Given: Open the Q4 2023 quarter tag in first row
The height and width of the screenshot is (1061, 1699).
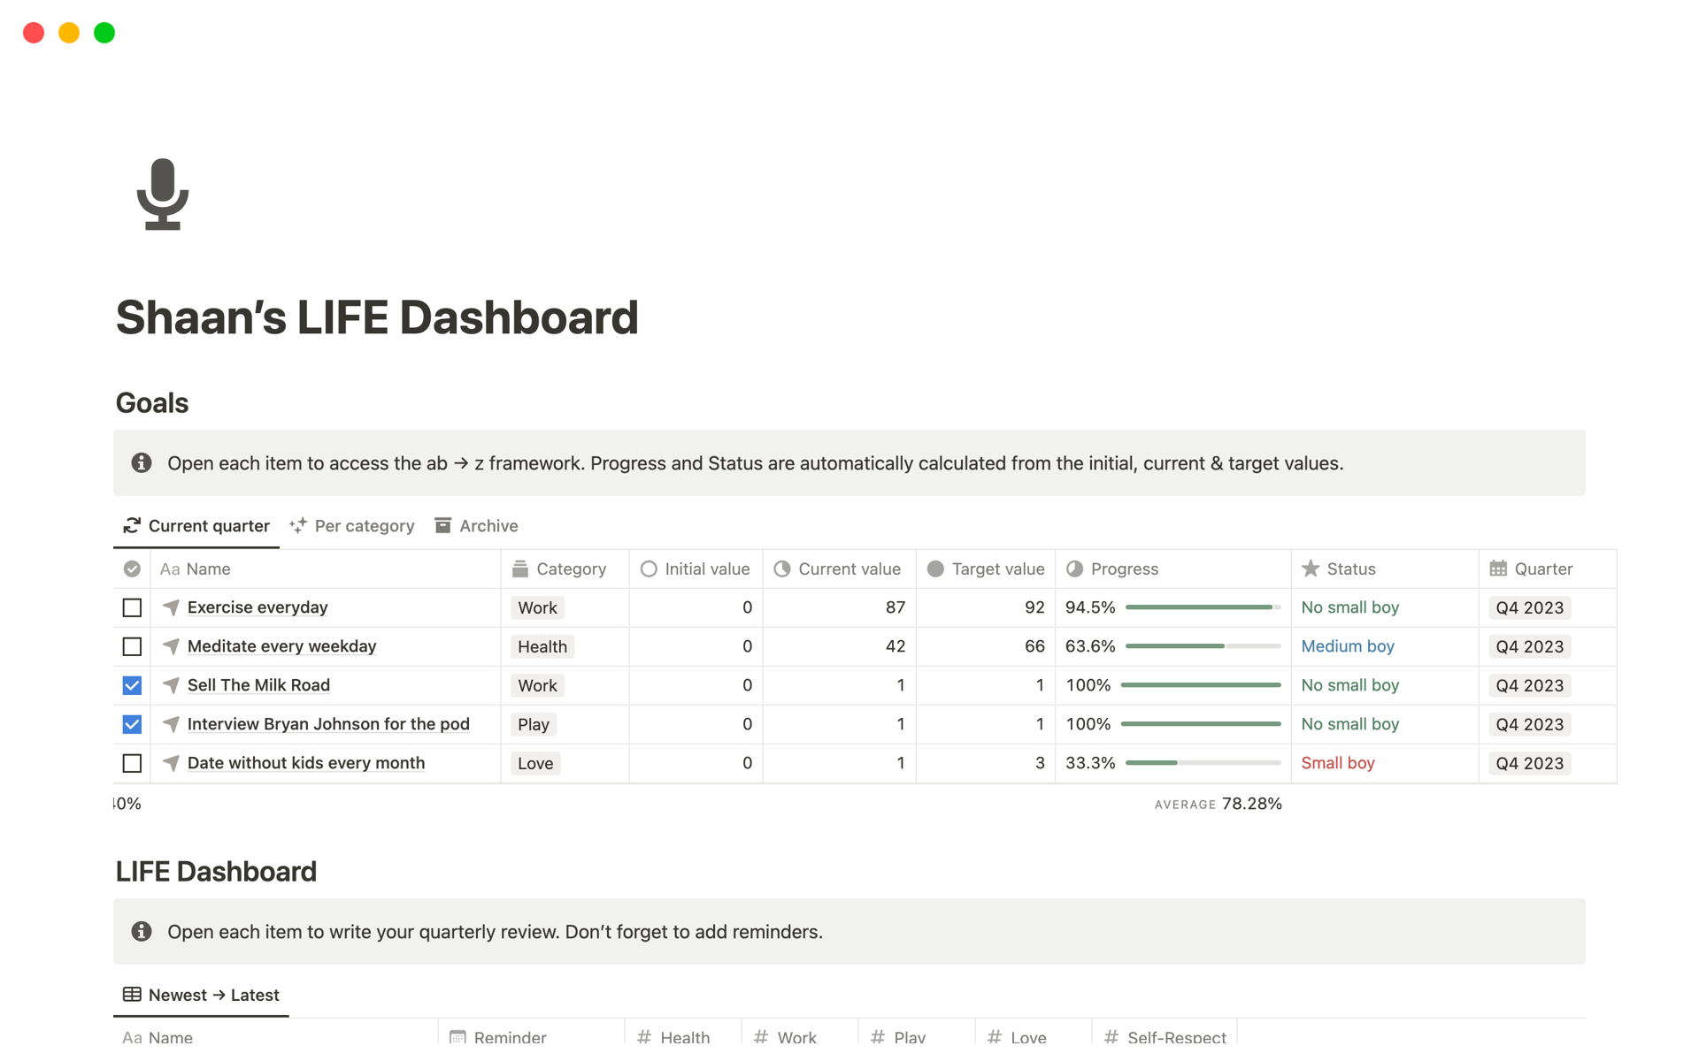Looking at the screenshot, I should pos(1529,607).
